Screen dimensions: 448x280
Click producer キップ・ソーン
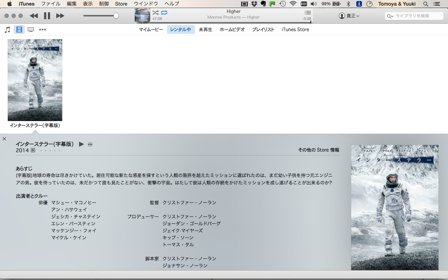click(x=178, y=238)
